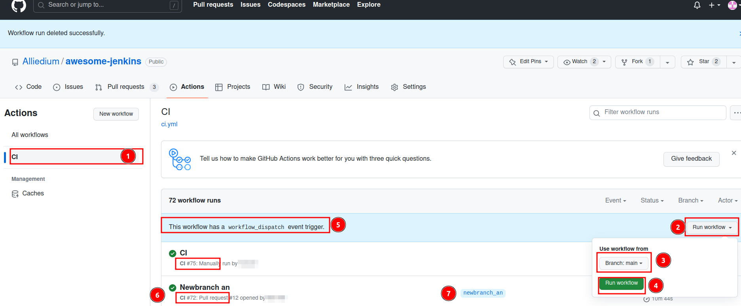Viewport: 741px width, 306px height.
Task: Click the GitHub octocat logo
Action: click(x=19, y=5)
